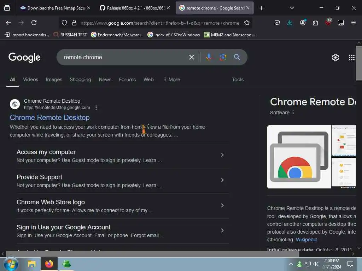
Task: Open the MEMZ and Noescape bookmark
Action: tap(230, 35)
